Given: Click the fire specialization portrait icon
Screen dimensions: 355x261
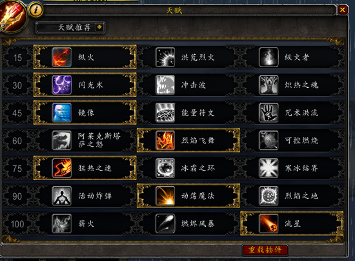Looking at the screenshot, I should pos(12,16).
